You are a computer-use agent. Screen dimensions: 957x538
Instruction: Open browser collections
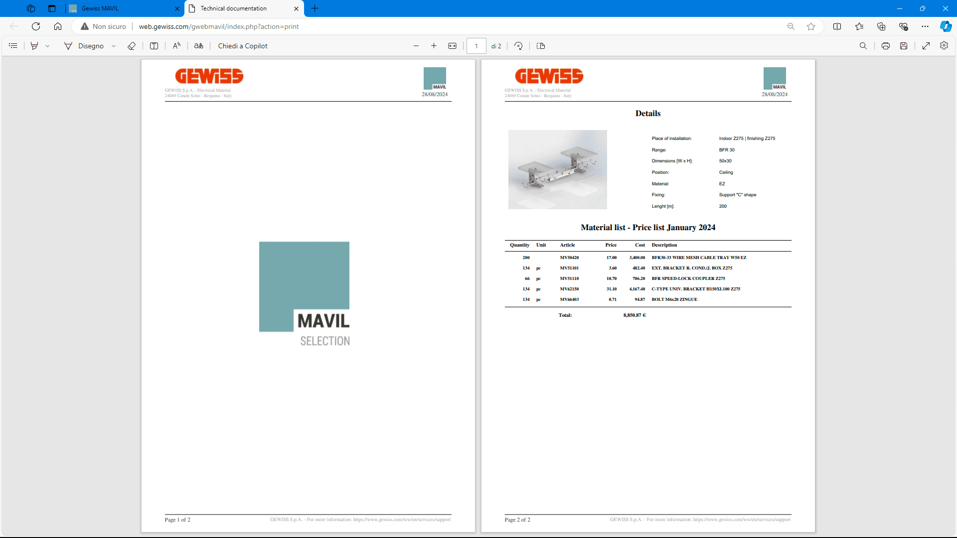tap(881, 26)
